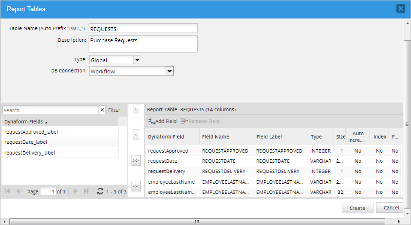The height and width of the screenshot is (225, 411).
Task: Click the Add Field toolbar button
Action: (163, 121)
